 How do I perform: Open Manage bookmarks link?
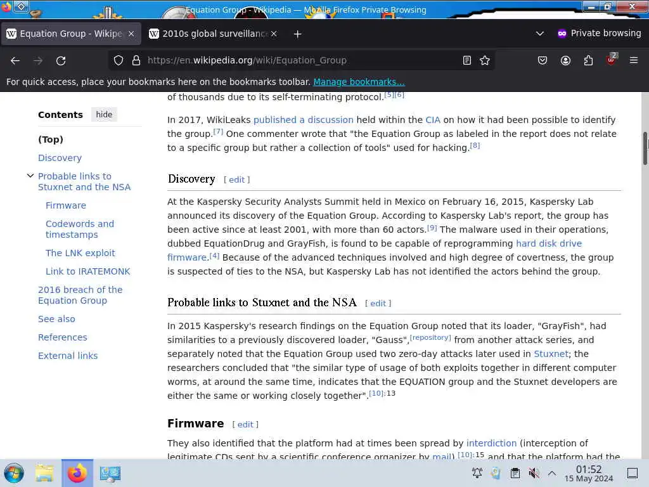pyautogui.click(x=359, y=82)
